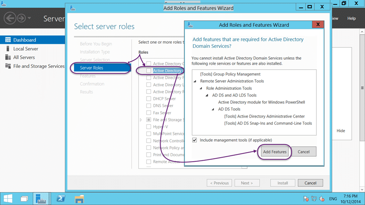Open the taskbar clock showing 7:16 PM
The width and height of the screenshot is (365, 205).
(x=350, y=199)
